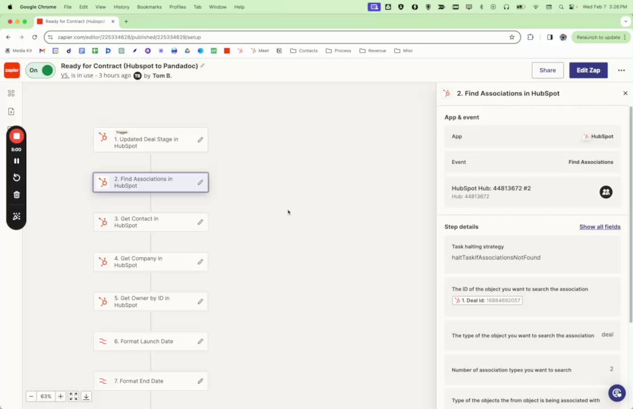This screenshot has height=409, width=633.
Task: Close the Find Associations side panel
Action: pos(626,93)
